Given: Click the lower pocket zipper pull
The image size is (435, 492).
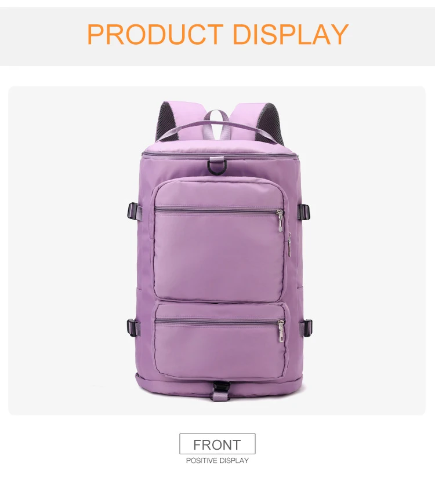Looking at the screenshot, I should coord(281,331).
